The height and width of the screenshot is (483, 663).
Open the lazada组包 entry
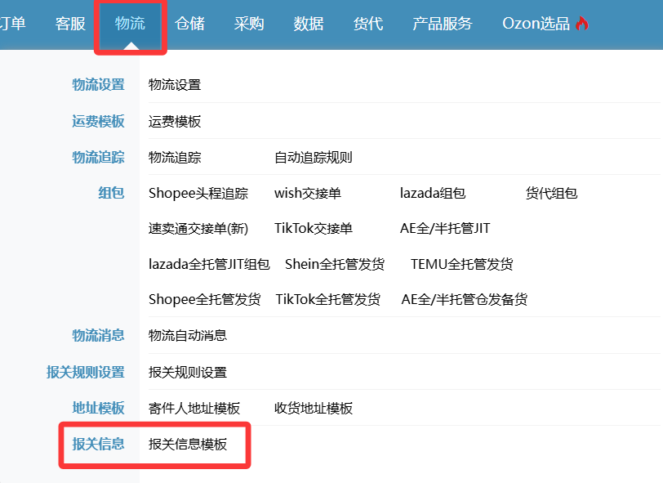433,194
